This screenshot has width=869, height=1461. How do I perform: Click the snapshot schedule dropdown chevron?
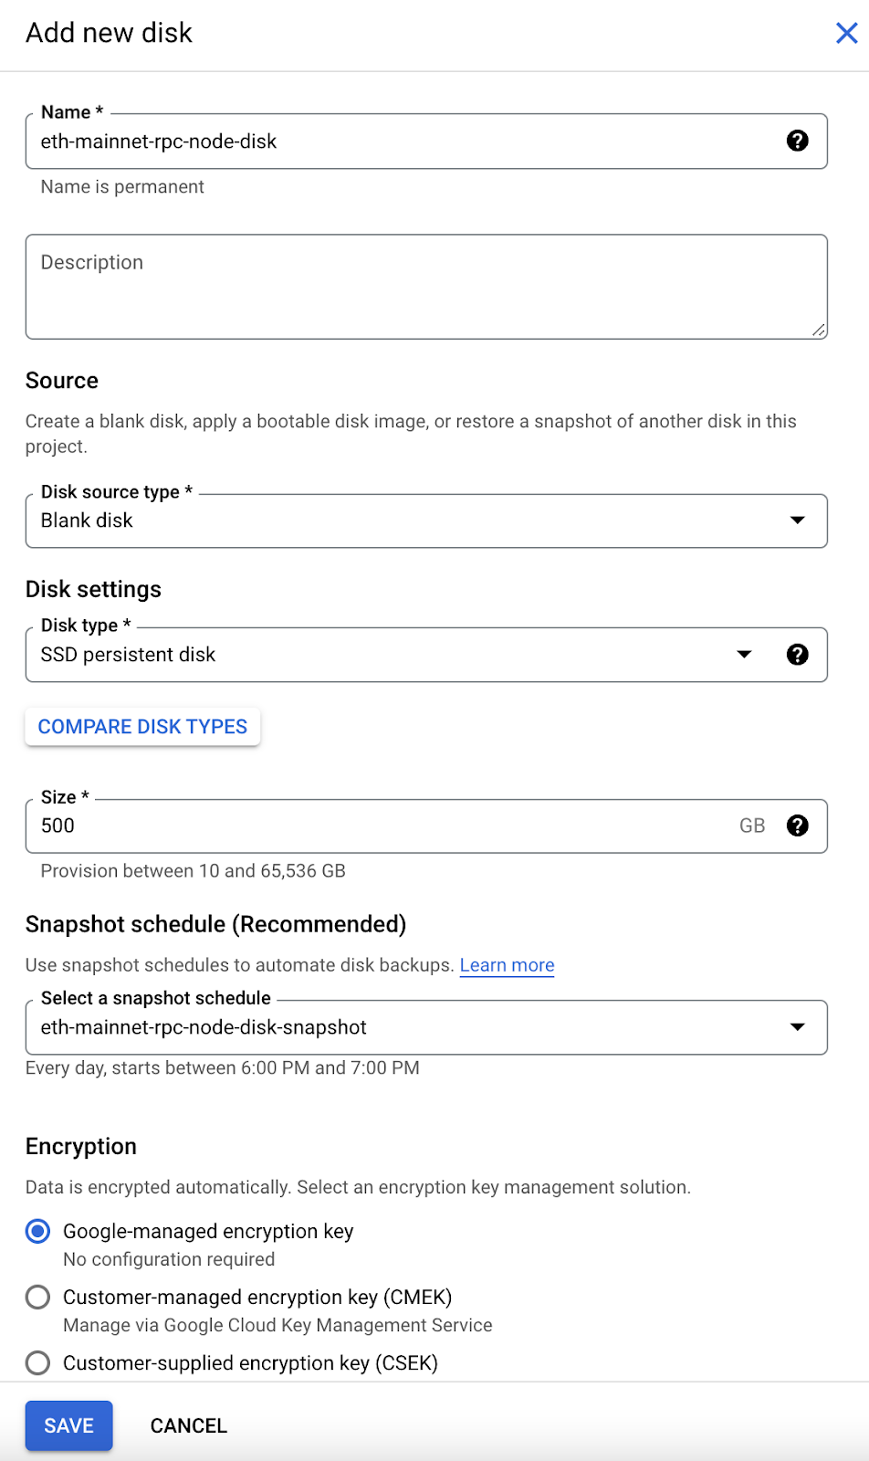pos(796,1026)
